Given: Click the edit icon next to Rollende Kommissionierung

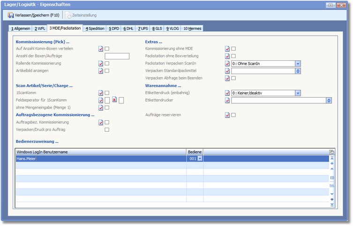Looking at the screenshot, I should [x=101, y=63].
